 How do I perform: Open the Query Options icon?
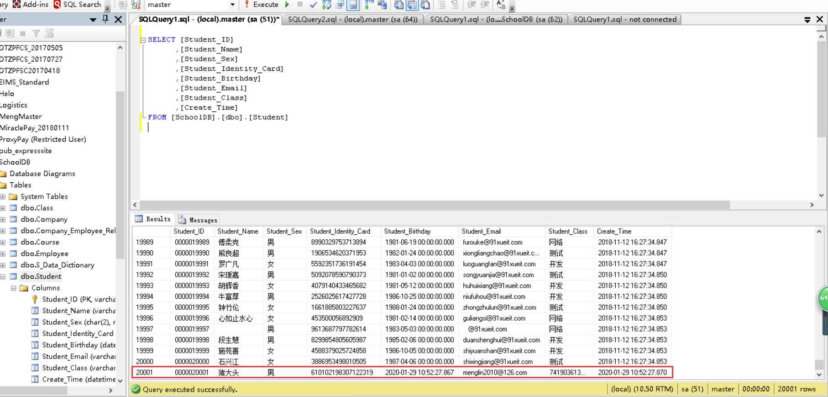(340, 5)
